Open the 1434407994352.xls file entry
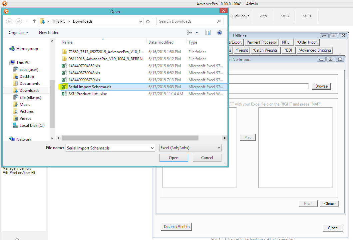 click(84, 66)
